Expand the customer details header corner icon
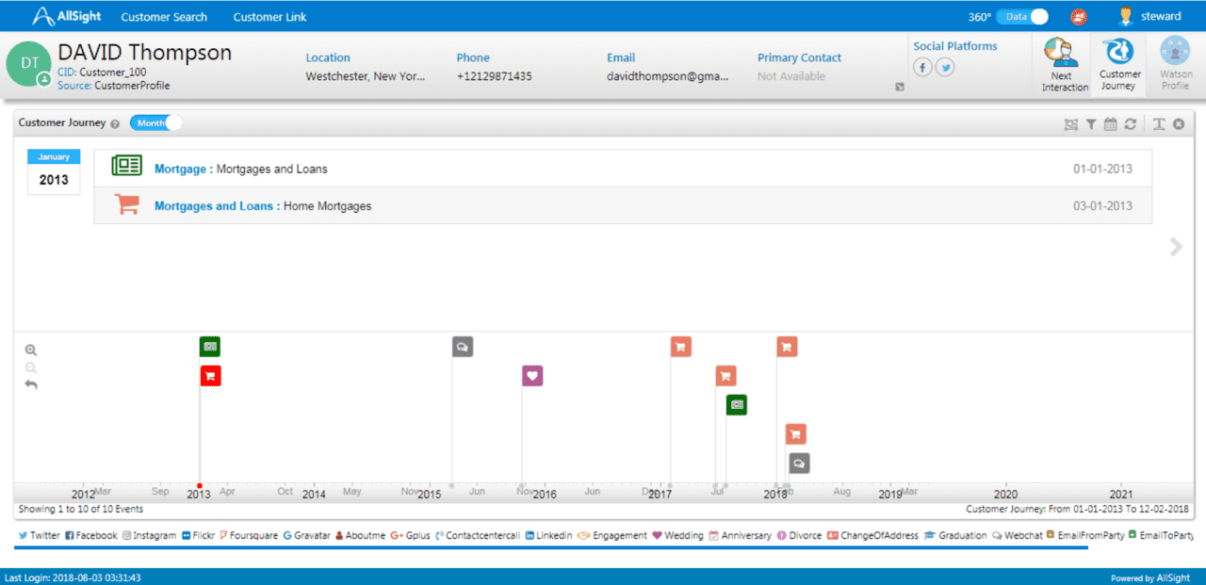Image resolution: width=1206 pixels, height=585 pixels. 899,88
